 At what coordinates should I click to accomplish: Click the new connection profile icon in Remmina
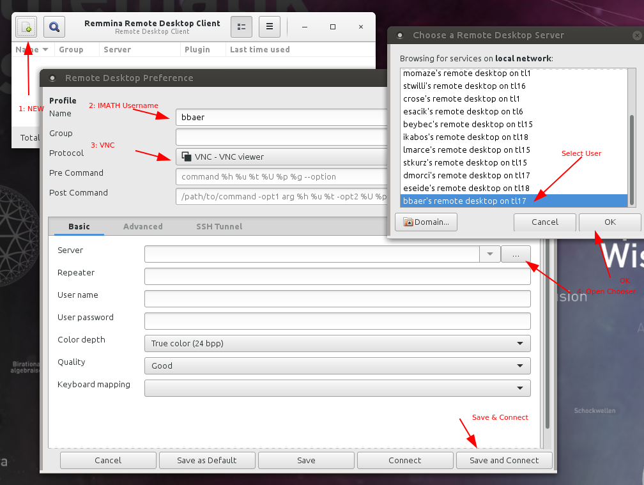click(x=26, y=27)
